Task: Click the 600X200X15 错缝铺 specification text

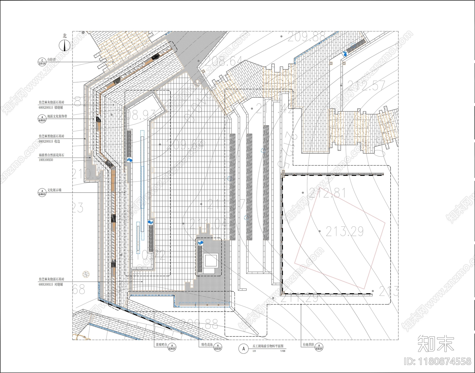Action: (x=51, y=107)
